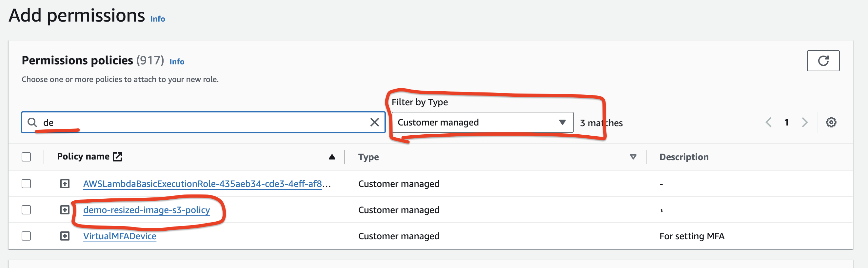Open the VirtualMFADevice policy link
The height and width of the screenshot is (268, 868).
120,236
